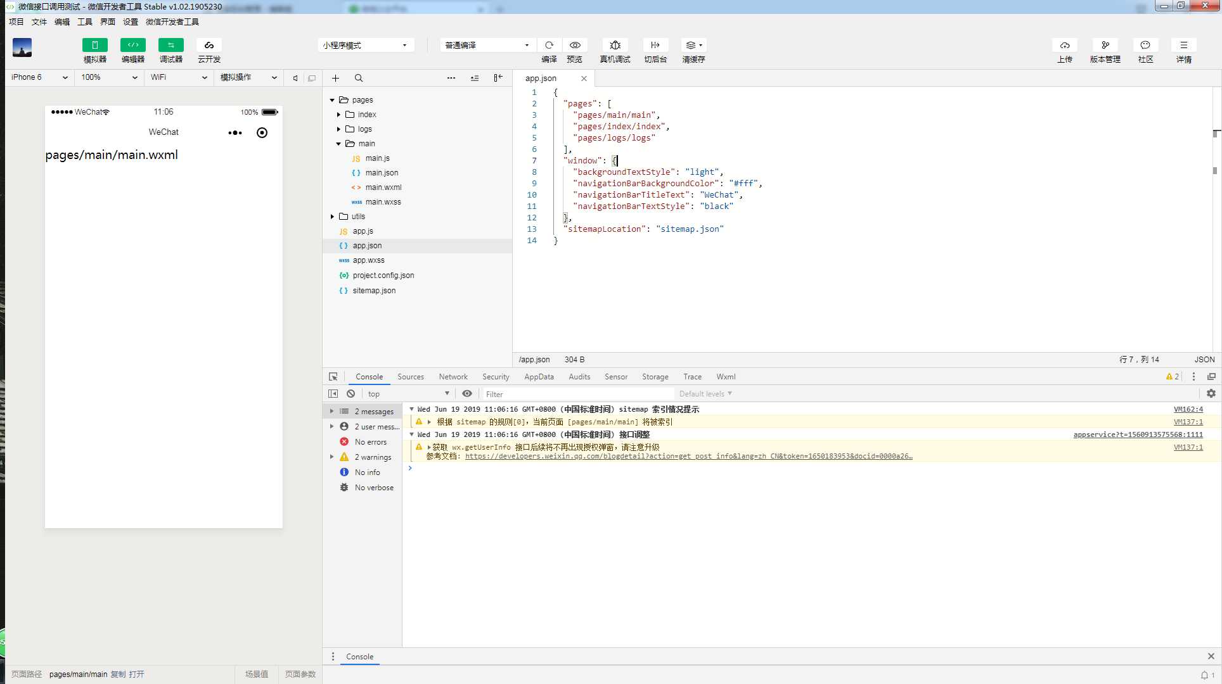Toggle the console sidebar icon
Viewport: 1222px width, 684px height.
pyautogui.click(x=333, y=394)
